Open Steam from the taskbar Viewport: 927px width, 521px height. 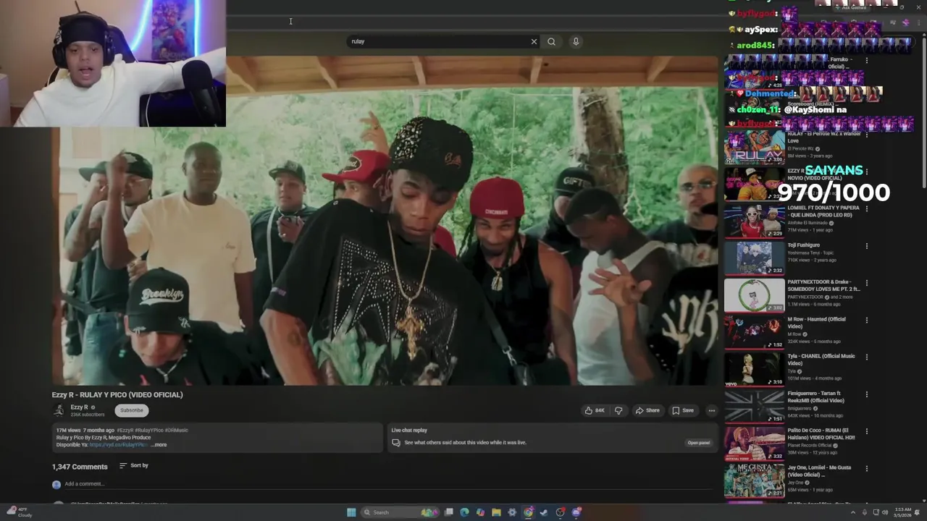pos(544,512)
